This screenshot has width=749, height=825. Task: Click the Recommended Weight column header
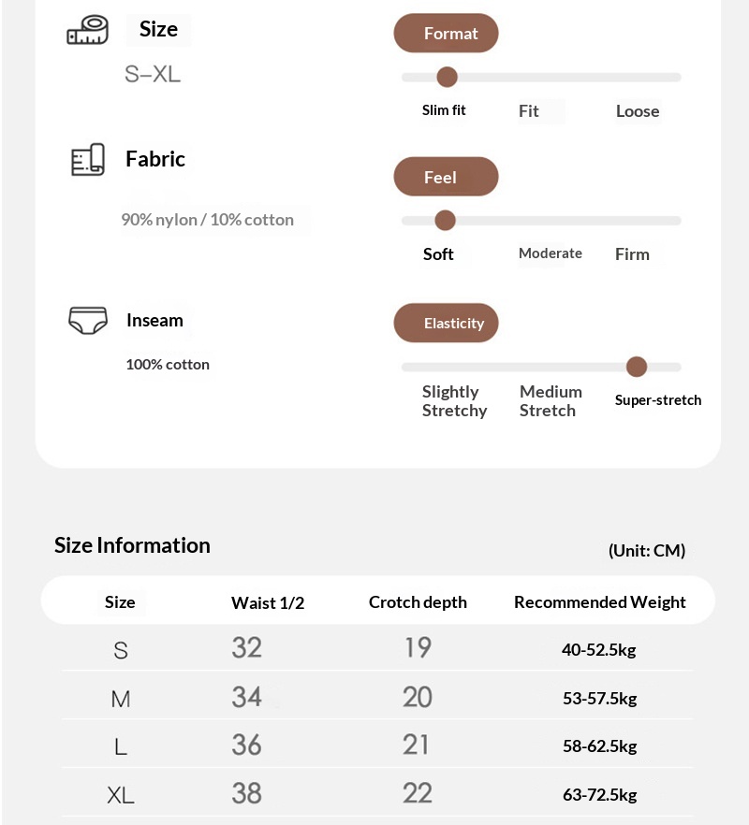pos(599,602)
